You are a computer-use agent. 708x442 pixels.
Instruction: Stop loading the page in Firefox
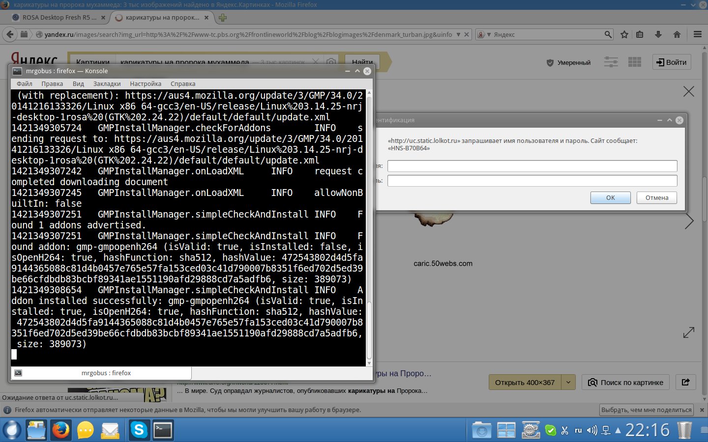coord(467,34)
